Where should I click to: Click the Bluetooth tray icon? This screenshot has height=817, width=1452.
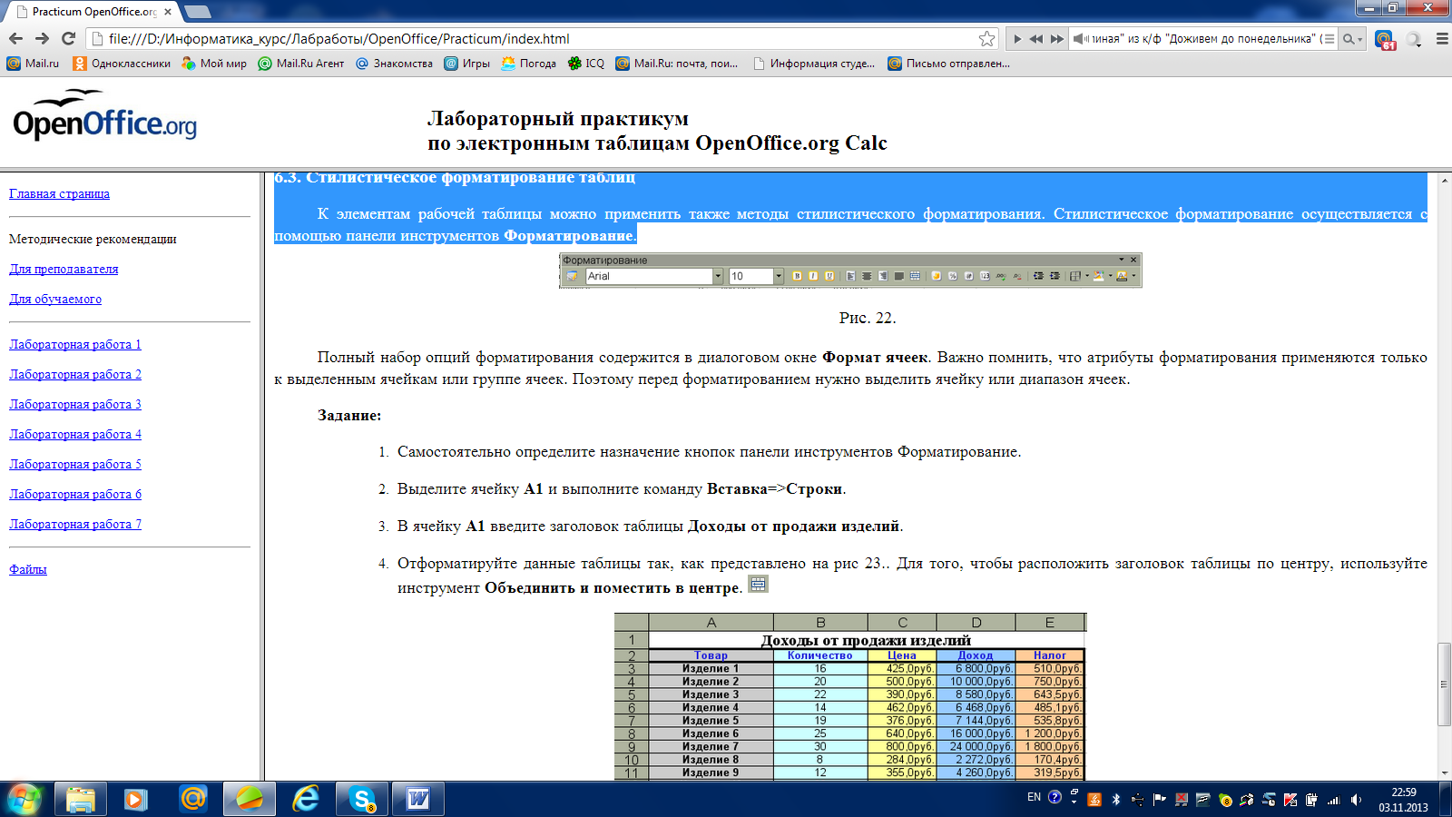click(1116, 800)
